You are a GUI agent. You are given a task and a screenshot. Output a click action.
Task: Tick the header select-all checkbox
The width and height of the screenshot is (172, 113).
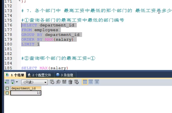(7, 88)
